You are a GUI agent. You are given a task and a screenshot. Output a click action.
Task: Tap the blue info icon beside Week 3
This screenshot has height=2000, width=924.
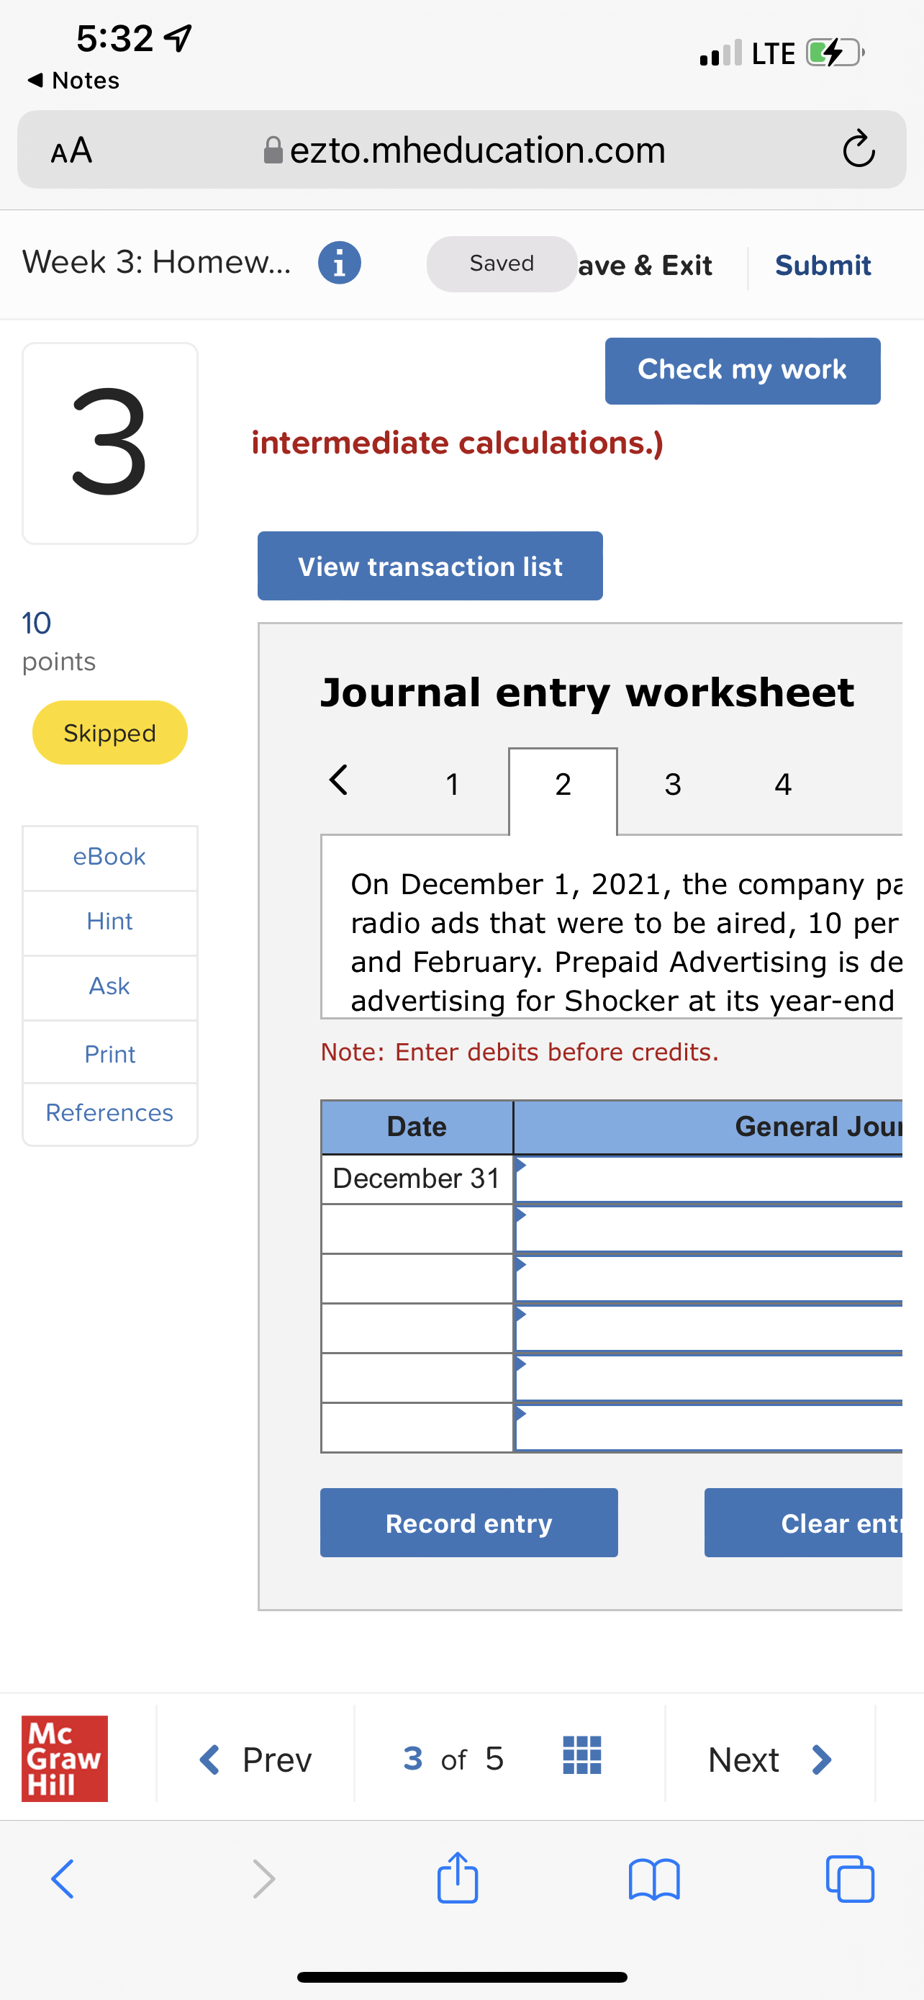339,263
